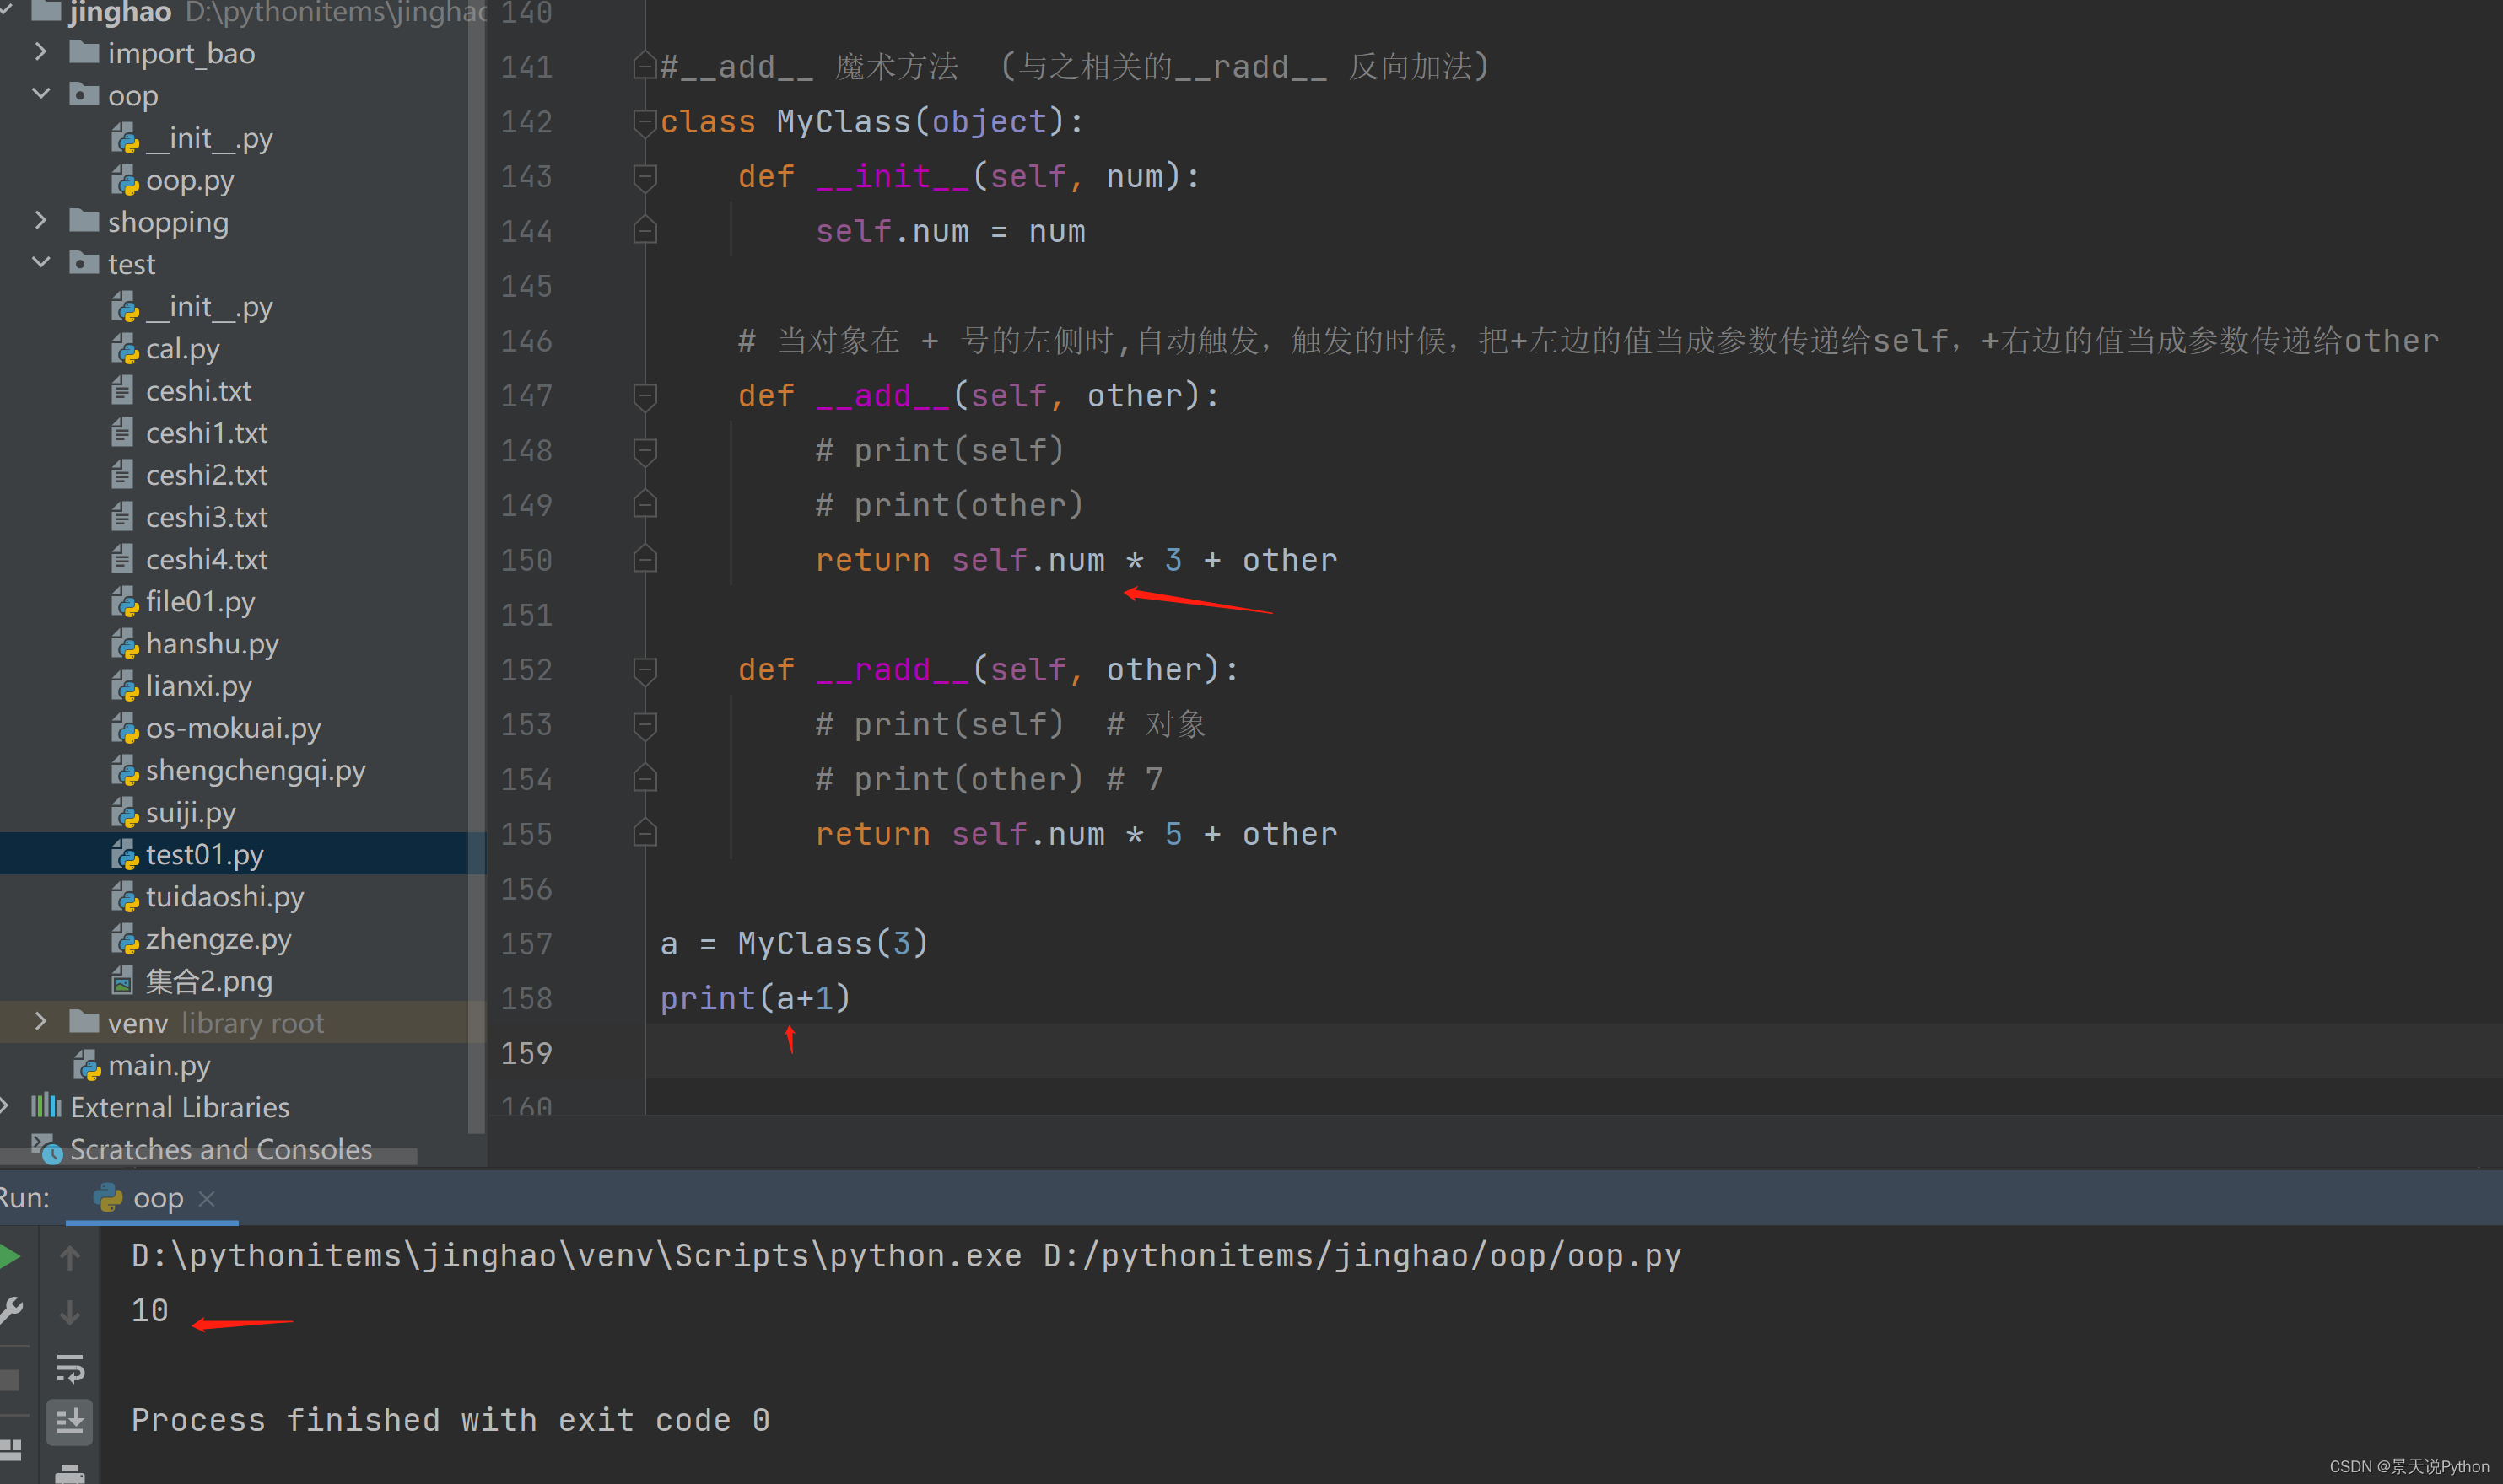Viewport: 2503px width, 1484px height.
Task: Click the return statement on line 155
Action: coord(1076,834)
